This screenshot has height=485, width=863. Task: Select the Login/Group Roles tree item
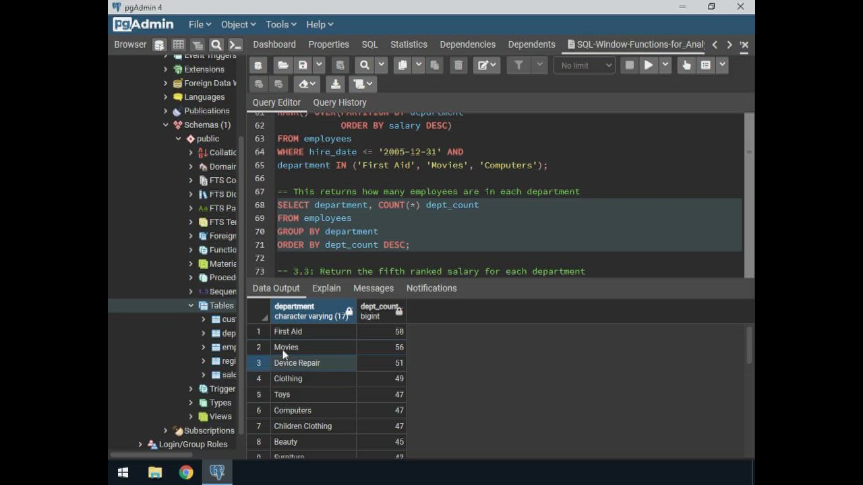[193, 444]
